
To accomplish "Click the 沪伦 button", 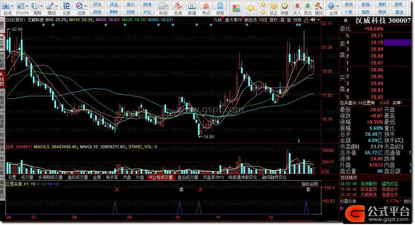I will pos(147,12).
